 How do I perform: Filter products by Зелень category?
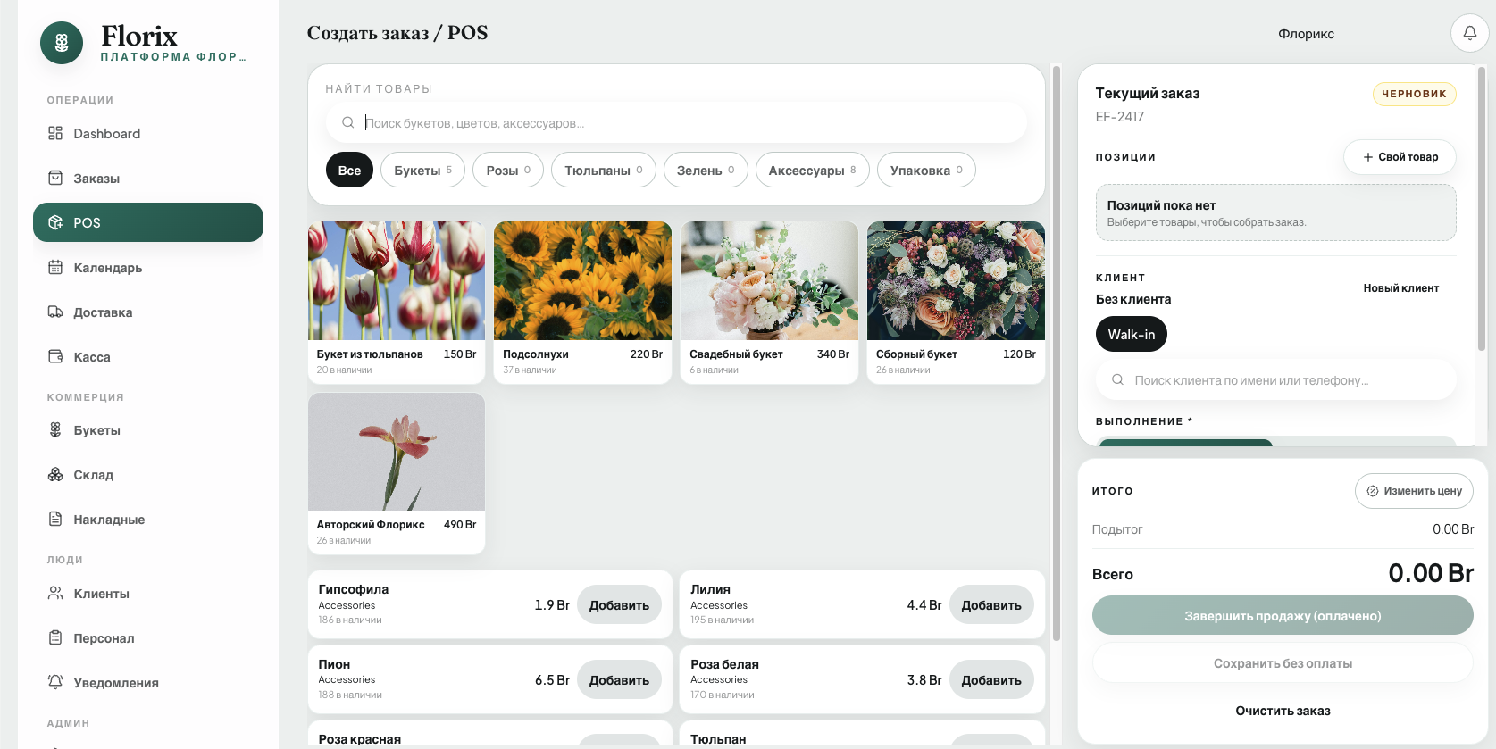[x=706, y=170]
